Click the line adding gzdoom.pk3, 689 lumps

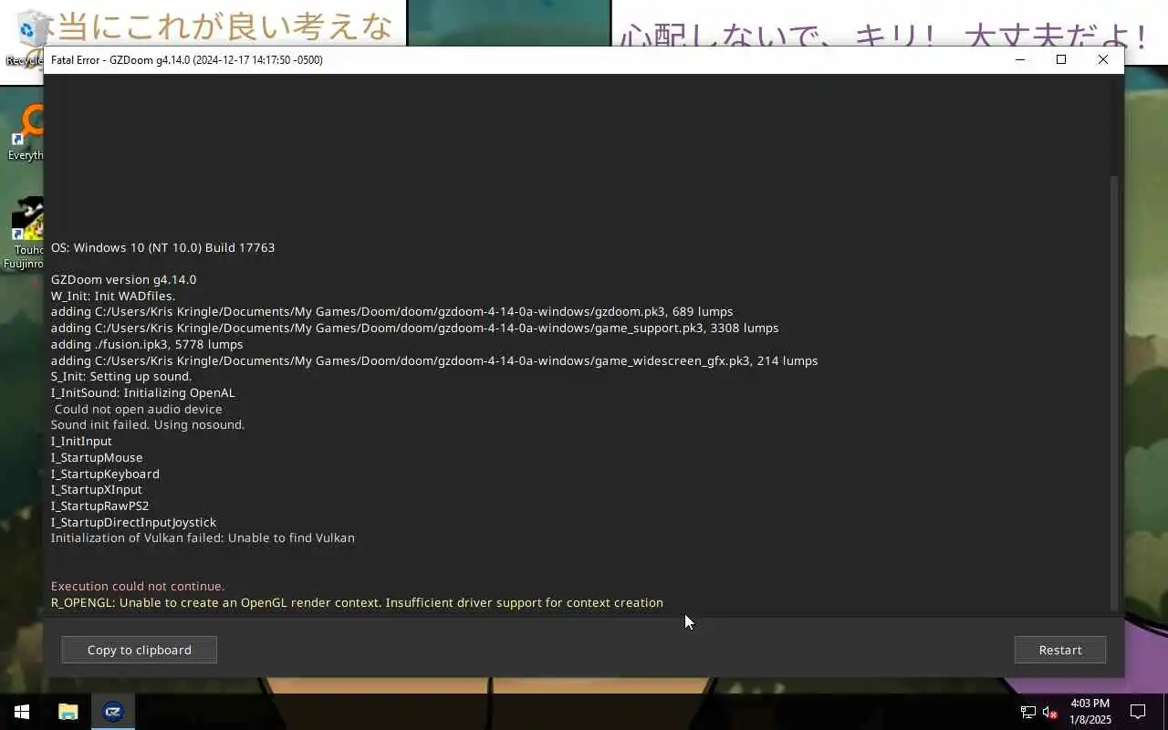click(x=391, y=311)
